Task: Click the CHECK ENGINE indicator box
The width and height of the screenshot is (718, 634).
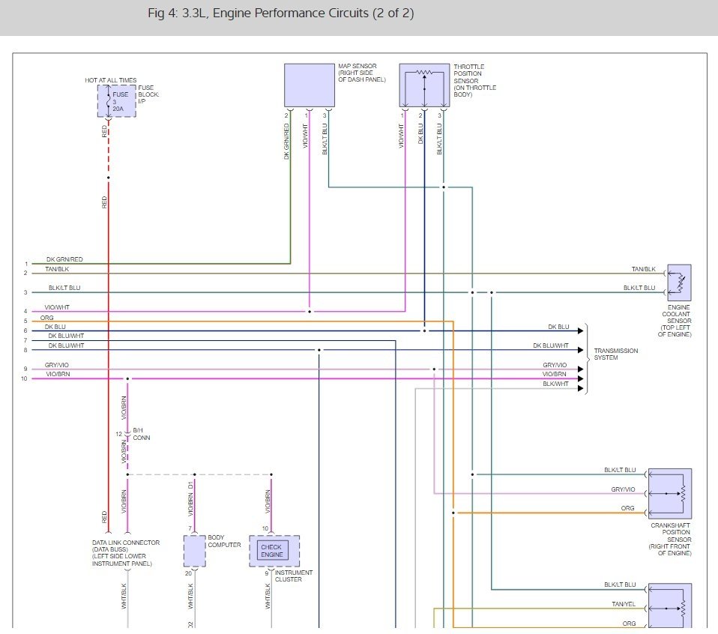Action: pos(272,551)
